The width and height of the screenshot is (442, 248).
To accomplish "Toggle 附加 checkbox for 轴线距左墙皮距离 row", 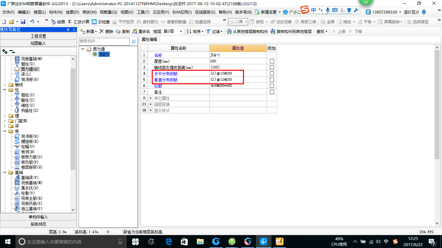I will click(x=272, y=67).
